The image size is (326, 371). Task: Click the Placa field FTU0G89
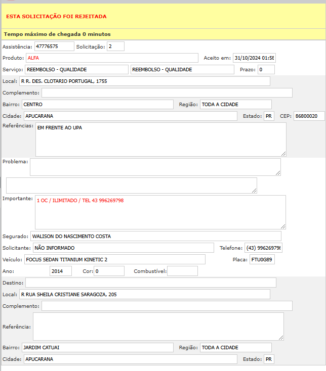[x=262, y=259]
